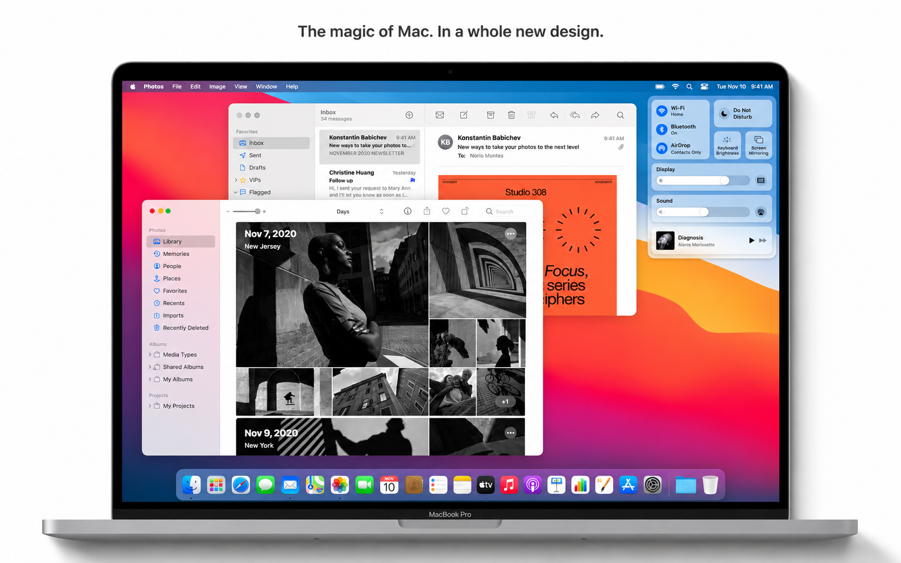Open the search magnifier in Mail toolbar
This screenshot has width=901, height=563.
coord(620,115)
